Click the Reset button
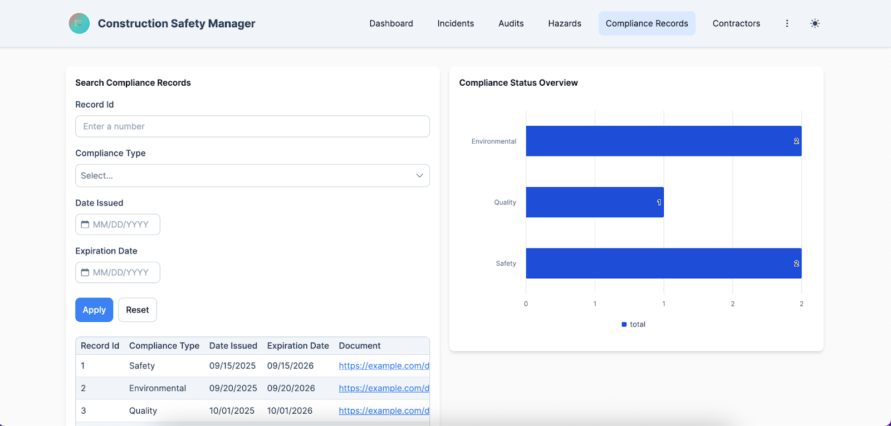This screenshot has width=891, height=426. tap(138, 310)
